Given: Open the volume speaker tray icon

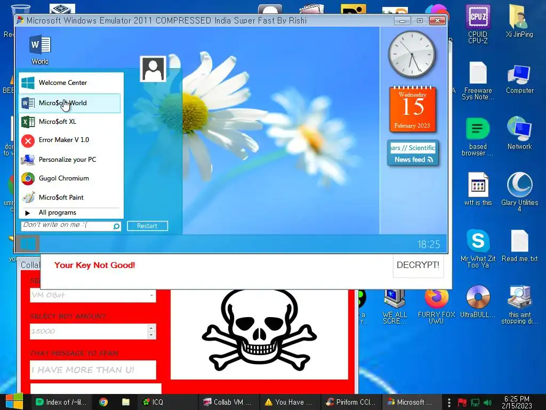Looking at the screenshot, I should click(487, 403).
